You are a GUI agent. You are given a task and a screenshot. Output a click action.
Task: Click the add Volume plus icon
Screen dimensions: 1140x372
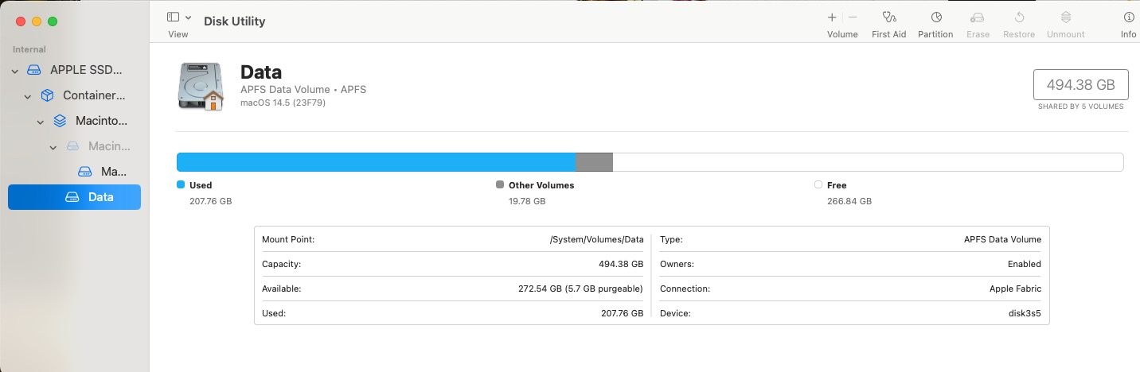tap(832, 17)
